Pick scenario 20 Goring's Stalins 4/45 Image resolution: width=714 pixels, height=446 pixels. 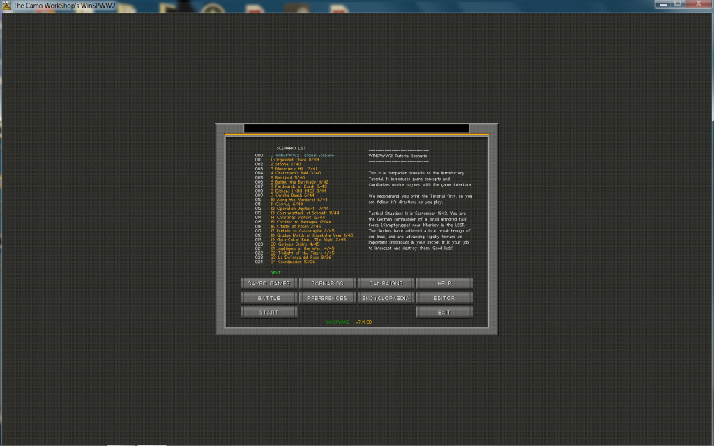295,244
